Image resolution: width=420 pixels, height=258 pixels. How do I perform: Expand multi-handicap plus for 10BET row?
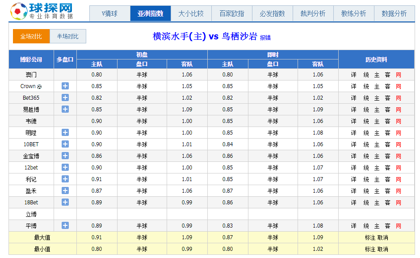pyautogui.click(x=65, y=144)
